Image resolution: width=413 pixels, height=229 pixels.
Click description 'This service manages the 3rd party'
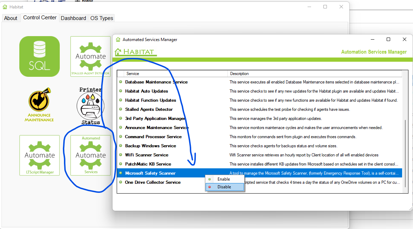tap(276, 119)
